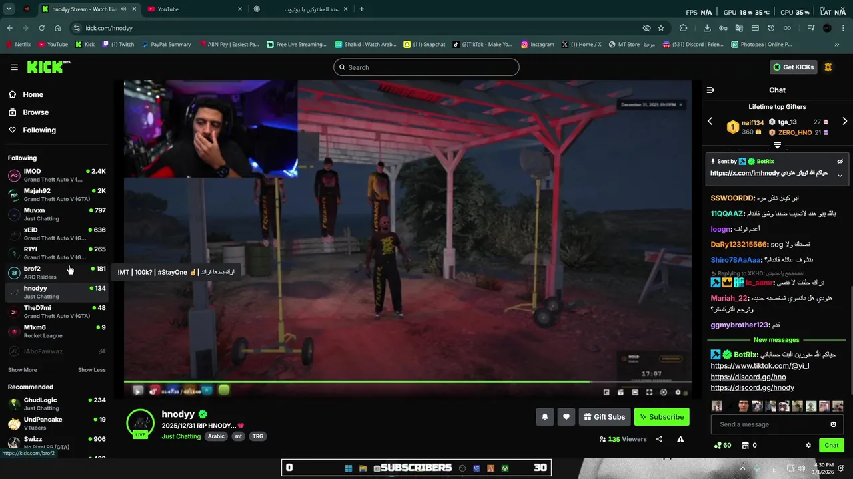Viewport: 853px width, 479px height.
Task: Open ChudLogic recommended channel
Action: click(x=57, y=404)
